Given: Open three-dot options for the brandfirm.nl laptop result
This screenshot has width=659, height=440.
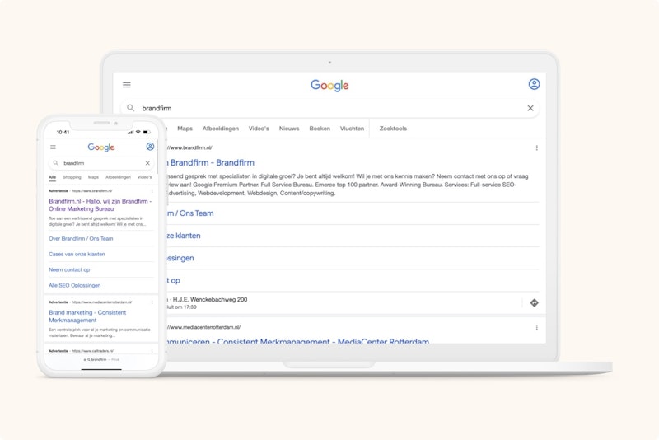Looking at the screenshot, I should pyautogui.click(x=537, y=148).
